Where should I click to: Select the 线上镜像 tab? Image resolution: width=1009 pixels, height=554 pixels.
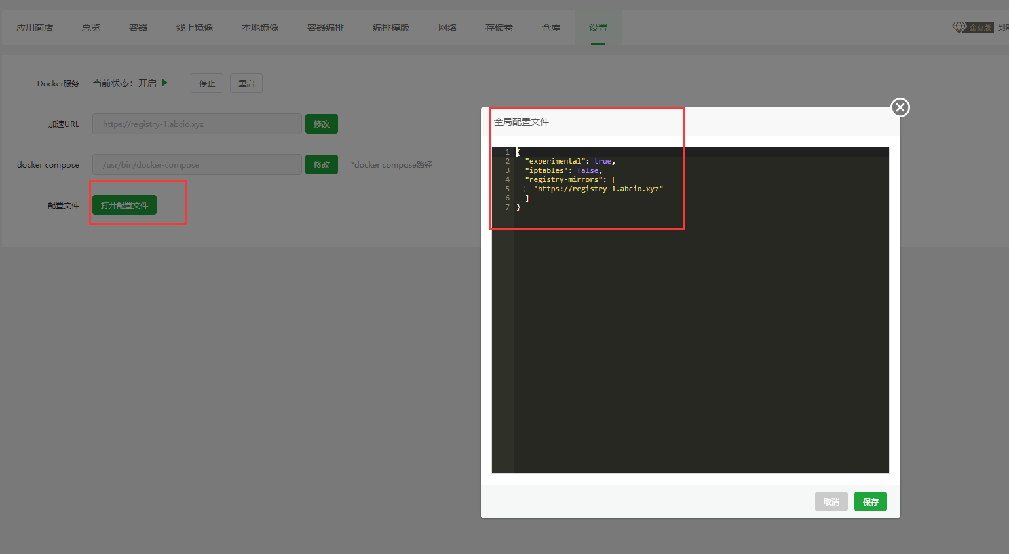coord(195,28)
